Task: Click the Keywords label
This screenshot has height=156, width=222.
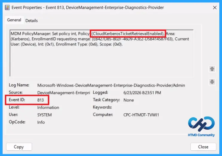Action: (x=102, y=107)
